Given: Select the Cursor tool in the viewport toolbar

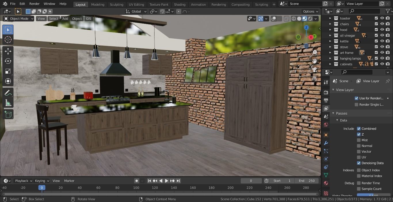Looking at the screenshot, I should [x=8, y=40].
